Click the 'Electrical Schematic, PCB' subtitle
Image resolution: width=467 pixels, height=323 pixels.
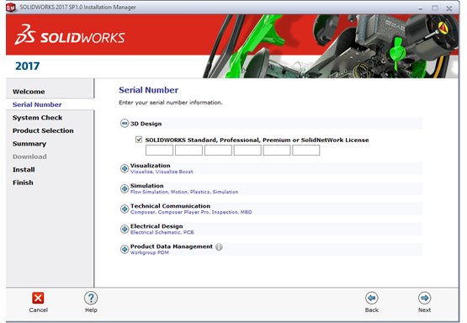coord(162,232)
